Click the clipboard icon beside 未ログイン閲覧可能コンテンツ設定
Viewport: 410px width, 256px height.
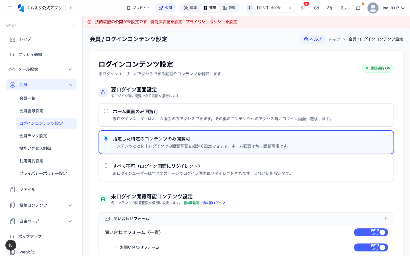tap(103, 199)
